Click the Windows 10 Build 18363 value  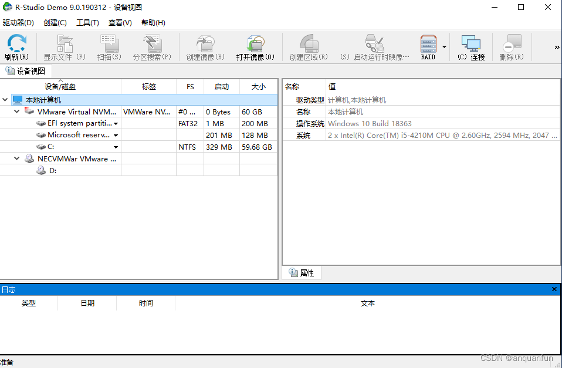(370, 123)
